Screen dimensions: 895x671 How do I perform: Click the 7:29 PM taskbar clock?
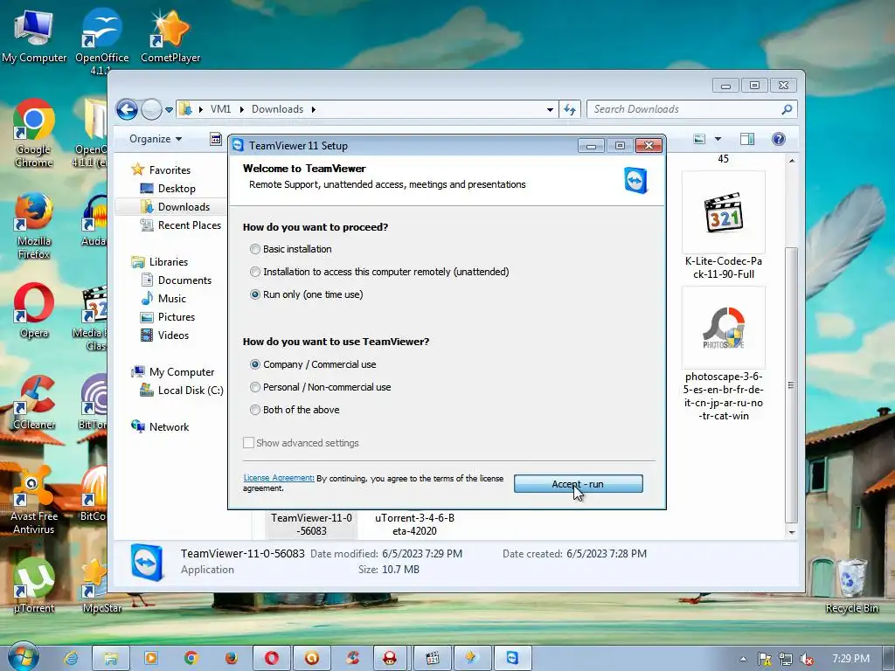tap(851, 659)
